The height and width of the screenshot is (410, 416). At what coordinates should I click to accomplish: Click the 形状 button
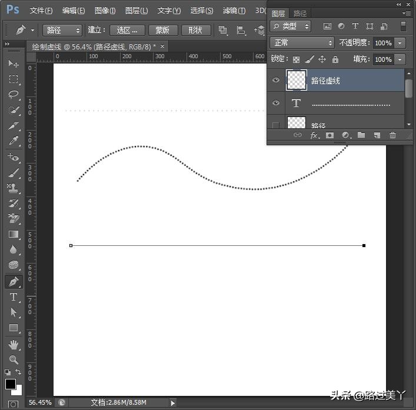(x=196, y=30)
